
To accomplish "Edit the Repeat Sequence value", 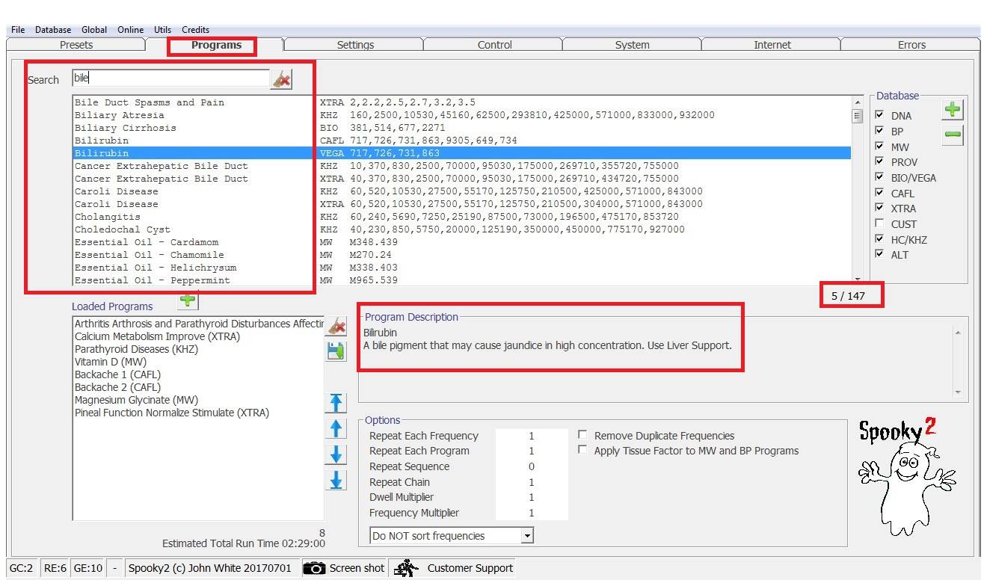I will click(x=532, y=466).
